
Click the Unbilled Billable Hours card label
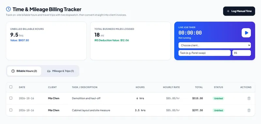(27, 29)
